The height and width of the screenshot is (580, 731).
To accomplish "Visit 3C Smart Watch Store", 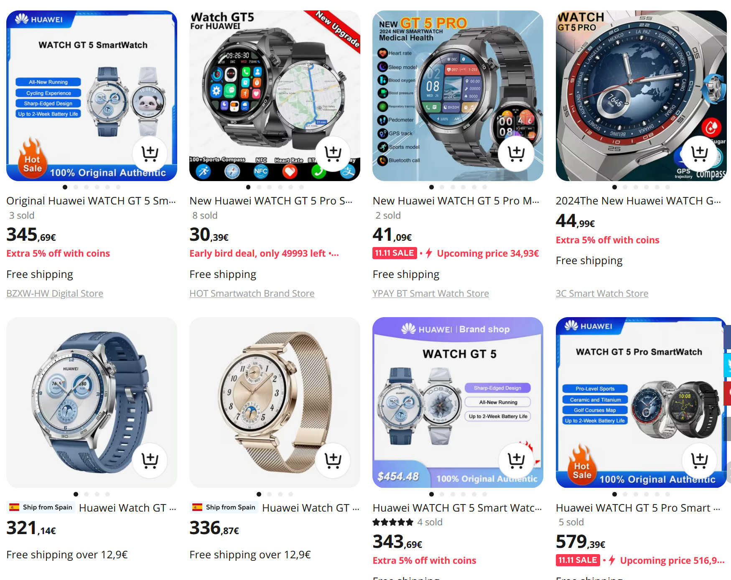I will [x=602, y=293].
